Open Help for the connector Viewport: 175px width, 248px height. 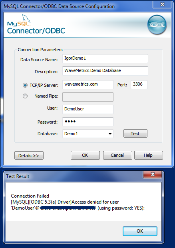pos(149,155)
